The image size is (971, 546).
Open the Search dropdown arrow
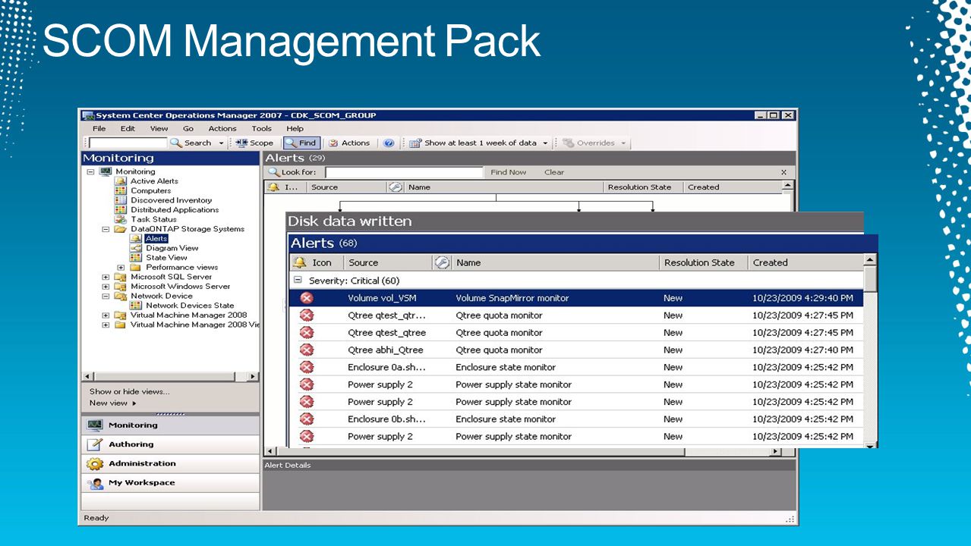(x=222, y=143)
